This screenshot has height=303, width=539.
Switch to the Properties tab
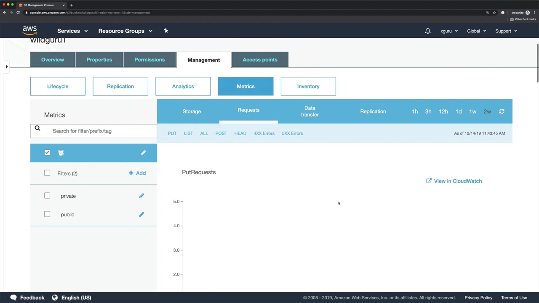tap(99, 60)
